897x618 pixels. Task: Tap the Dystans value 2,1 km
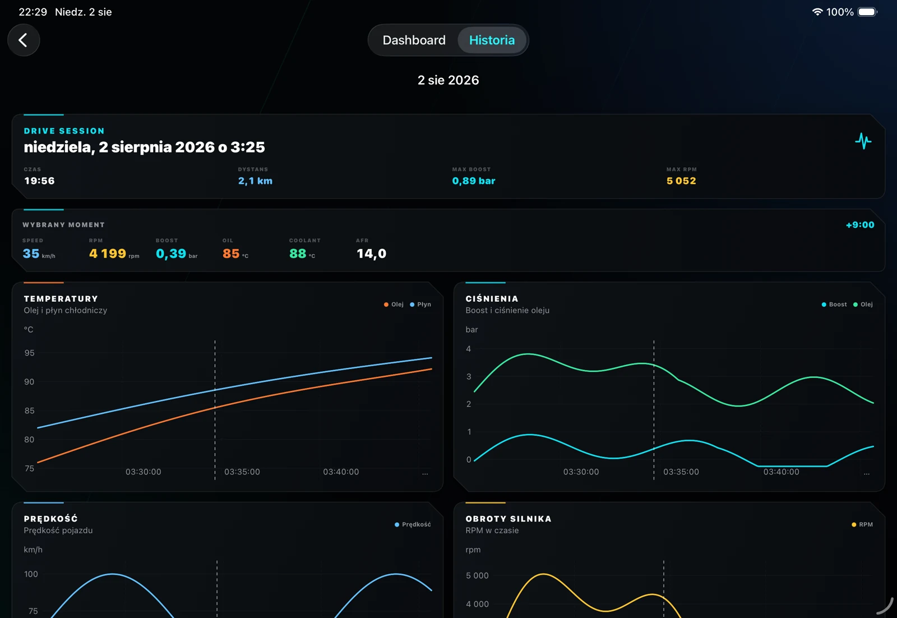255,181
